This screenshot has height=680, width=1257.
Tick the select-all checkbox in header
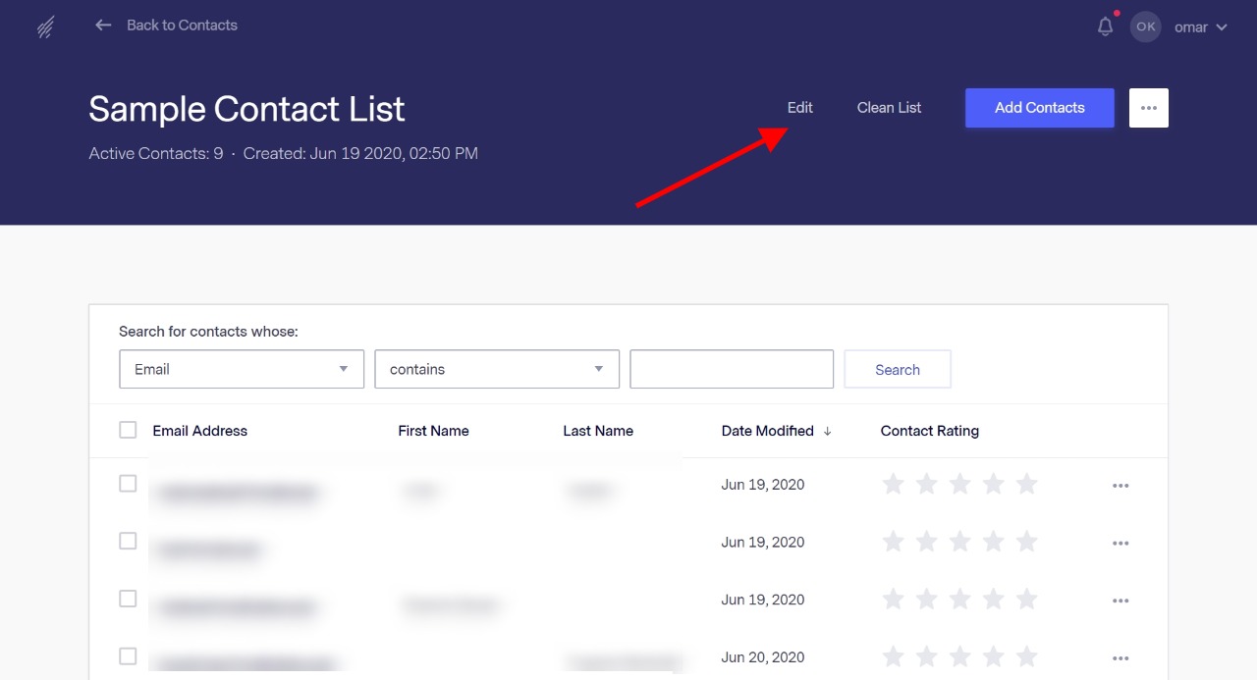click(128, 430)
